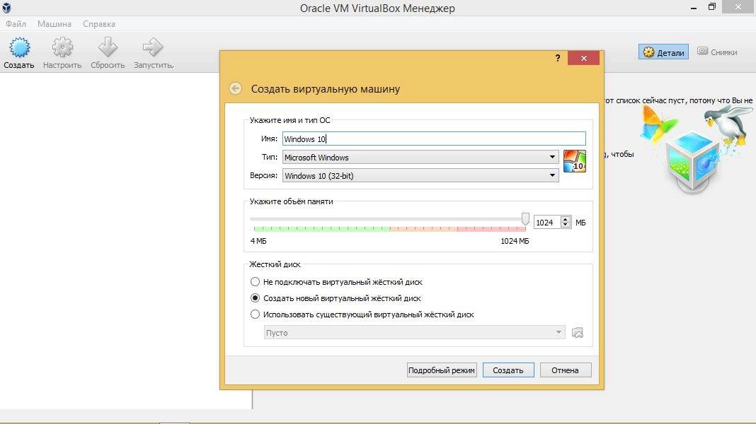
Task: Open the Файл menu
Action: [x=16, y=23]
